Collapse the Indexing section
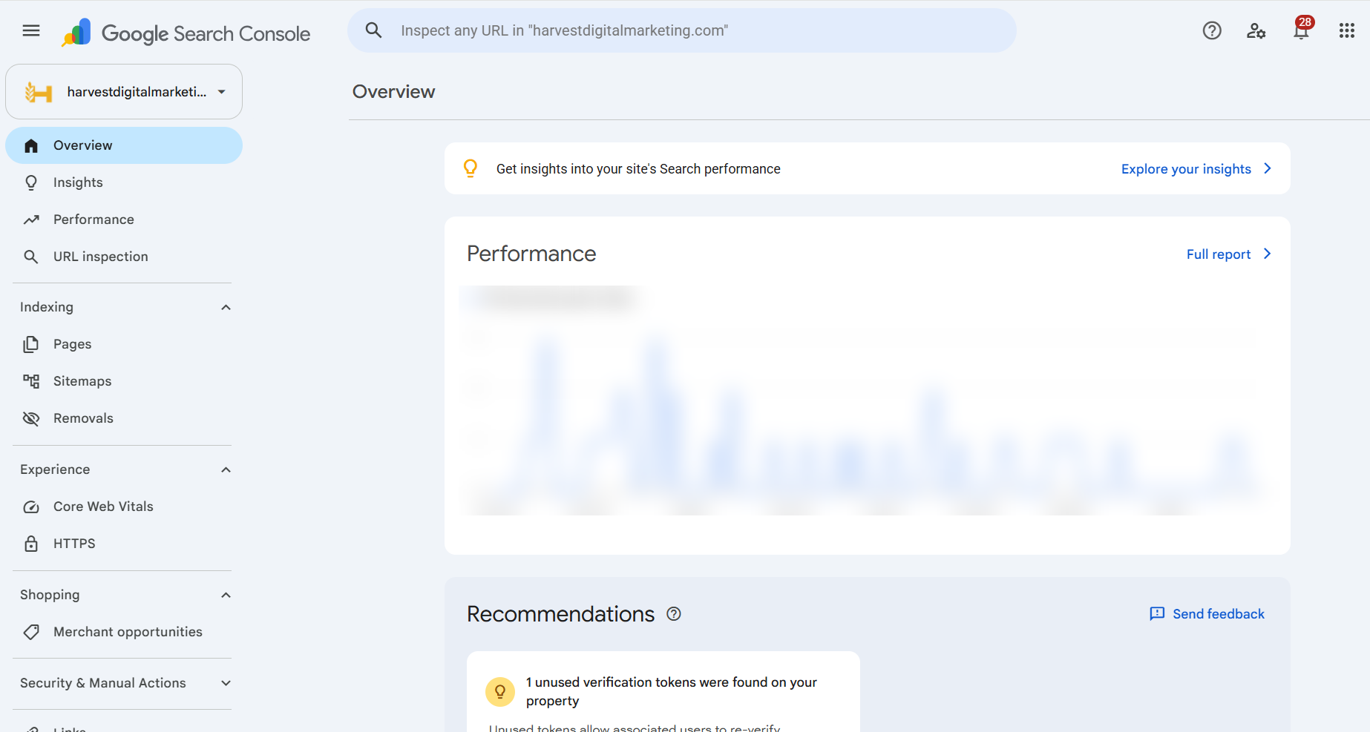1370x732 pixels. (226, 307)
